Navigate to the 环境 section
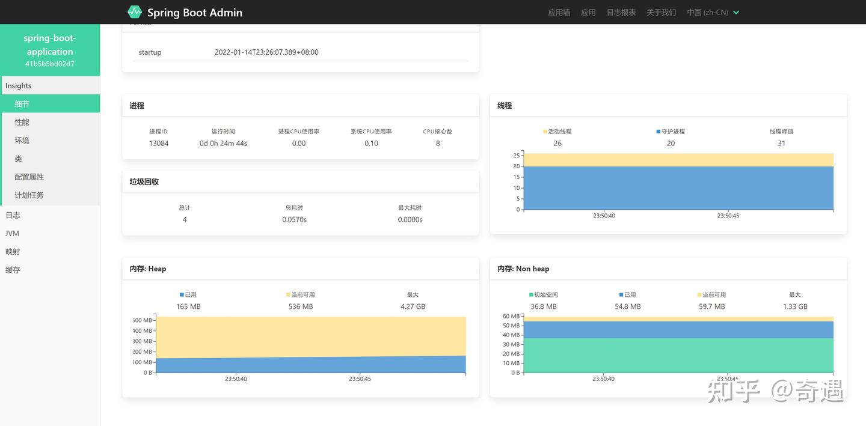 tap(22, 140)
